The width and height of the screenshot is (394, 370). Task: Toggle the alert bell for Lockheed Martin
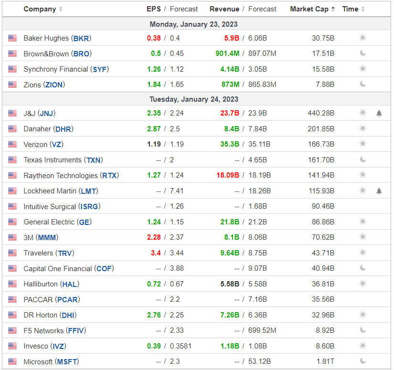pyautogui.click(x=379, y=191)
